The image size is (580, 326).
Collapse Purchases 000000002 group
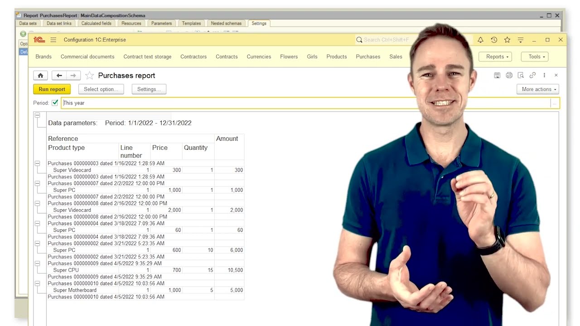(37, 243)
